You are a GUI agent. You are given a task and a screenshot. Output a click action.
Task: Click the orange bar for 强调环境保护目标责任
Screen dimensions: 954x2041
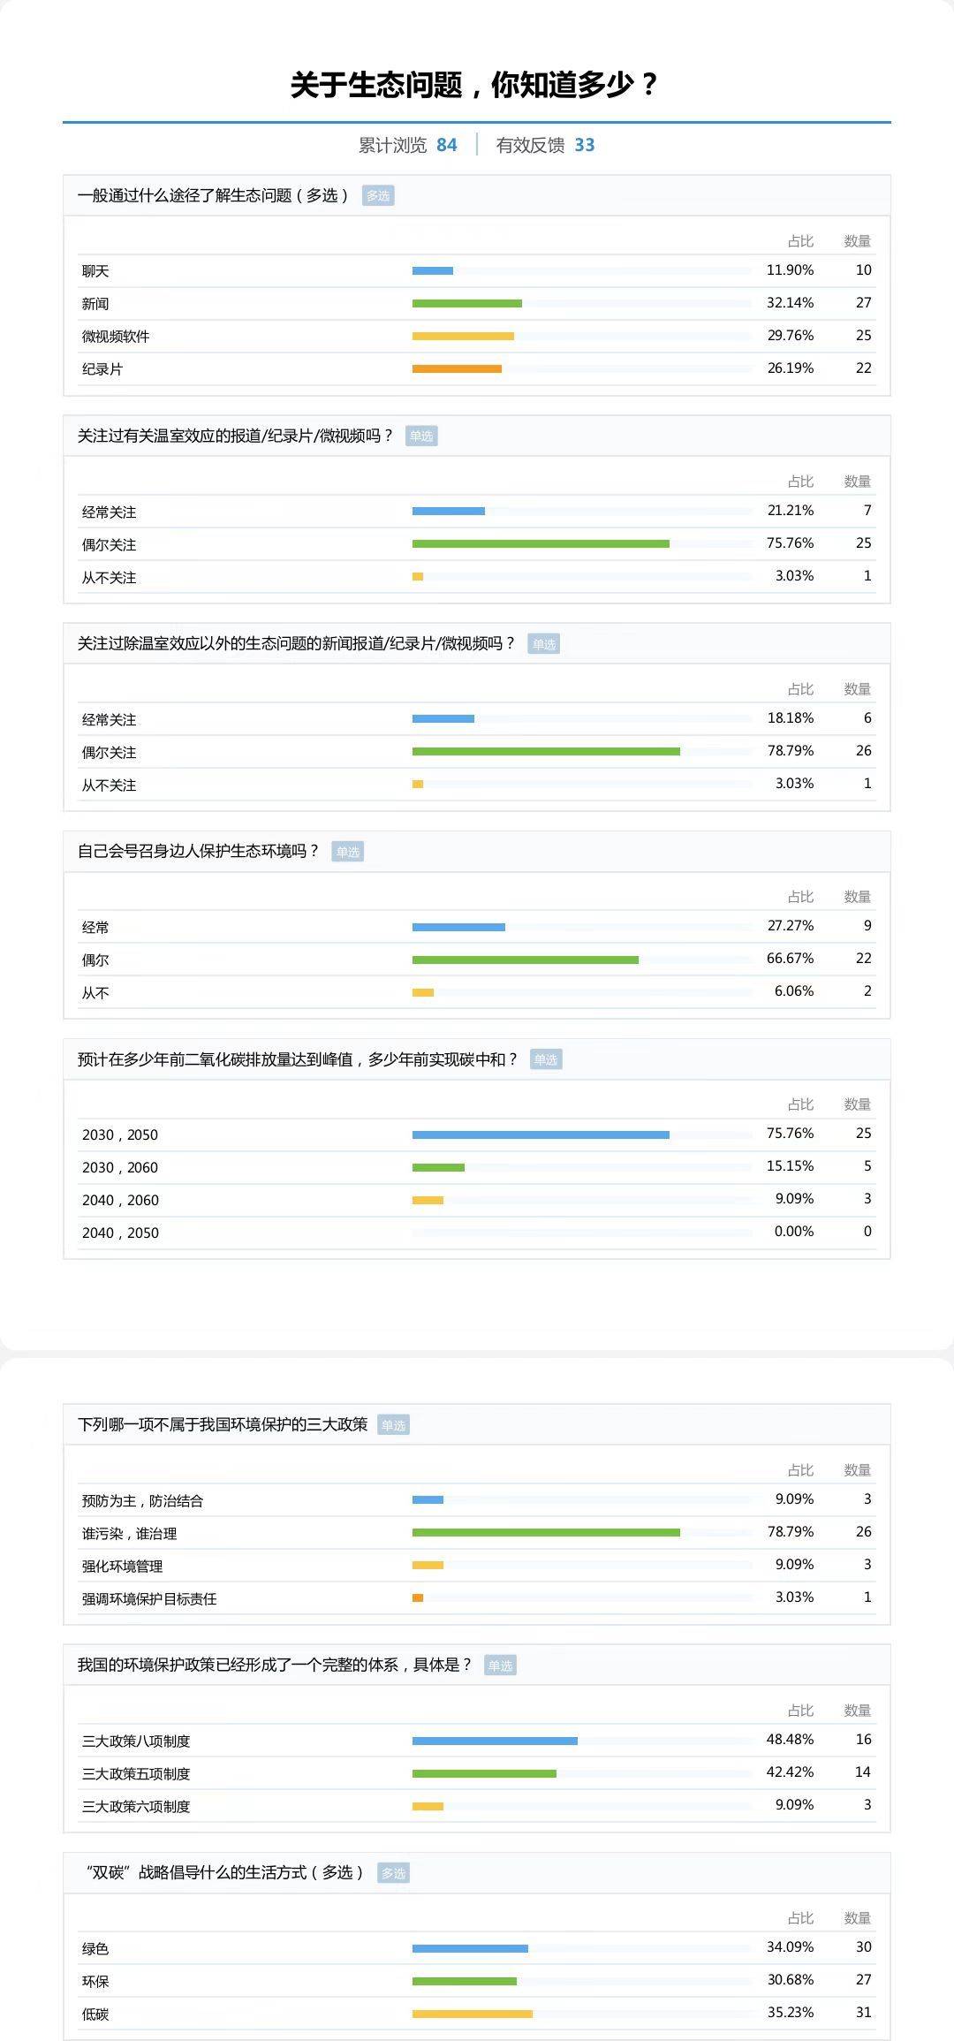(x=418, y=1598)
